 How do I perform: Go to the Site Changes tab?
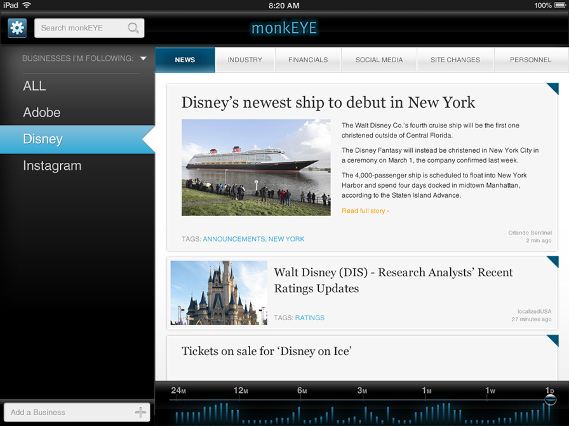click(x=455, y=60)
